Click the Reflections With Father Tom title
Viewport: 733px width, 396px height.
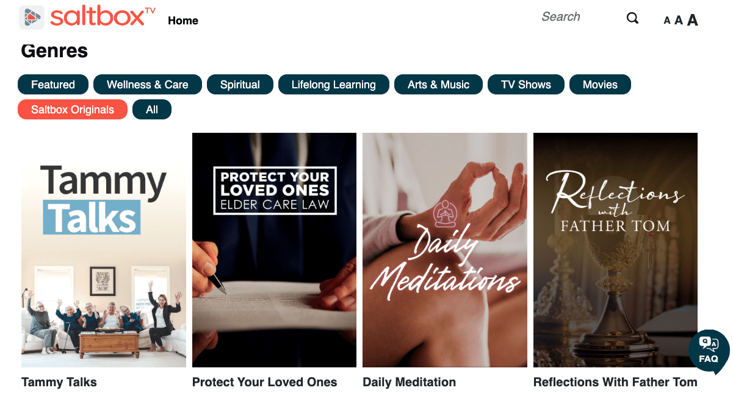pos(615,383)
